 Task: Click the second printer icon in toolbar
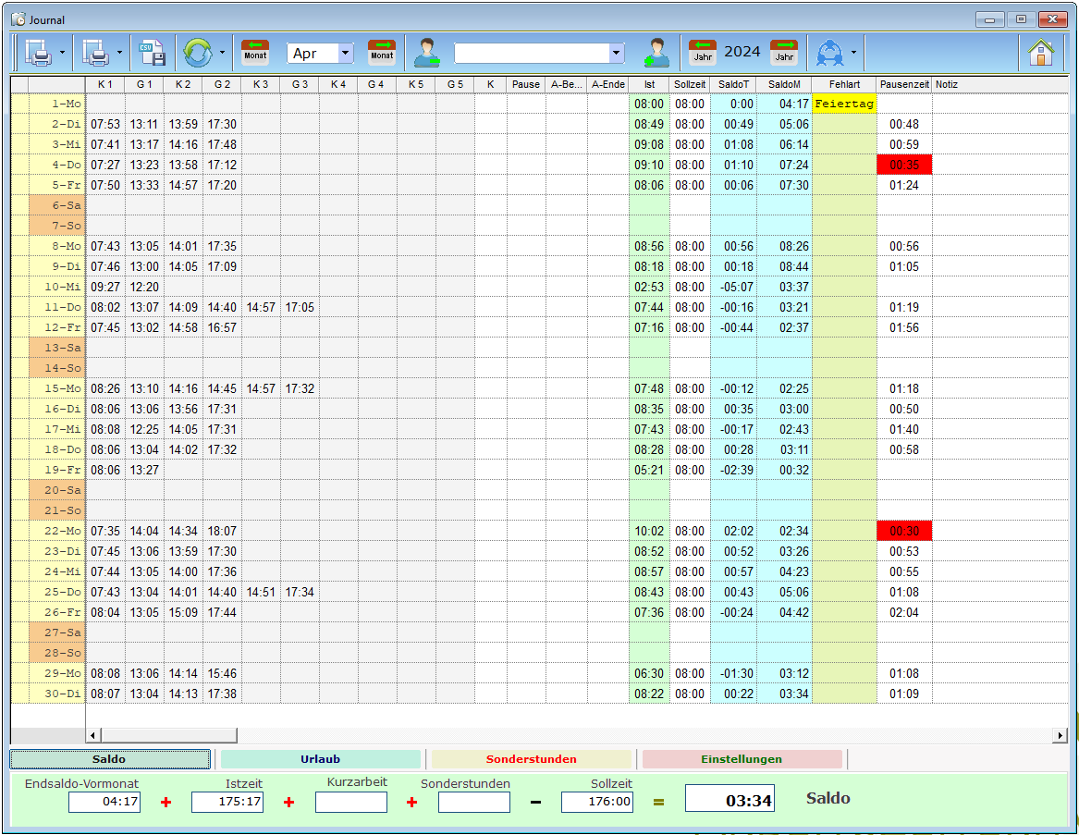click(95, 53)
